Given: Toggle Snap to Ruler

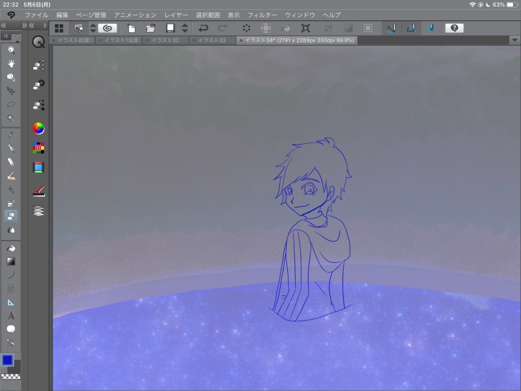Looking at the screenshot, I should [x=391, y=28].
